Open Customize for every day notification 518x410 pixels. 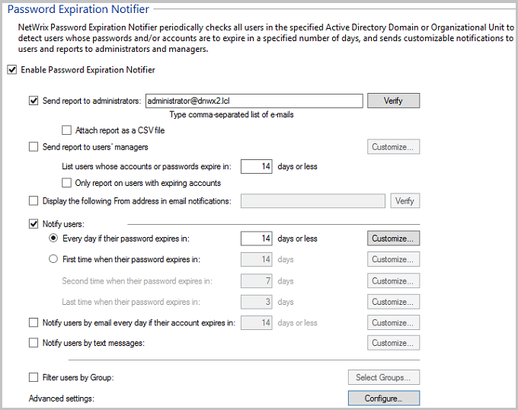(x=394, y=239)
